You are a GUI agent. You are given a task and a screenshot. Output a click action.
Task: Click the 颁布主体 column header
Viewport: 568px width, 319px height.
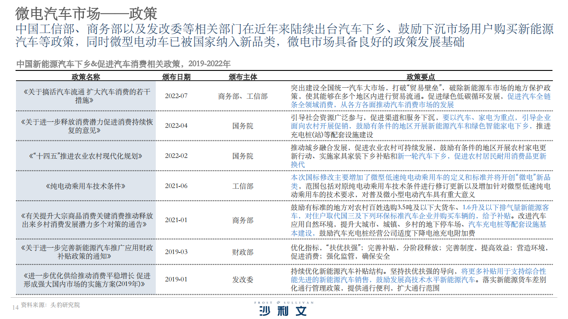[x=243, y=77]
